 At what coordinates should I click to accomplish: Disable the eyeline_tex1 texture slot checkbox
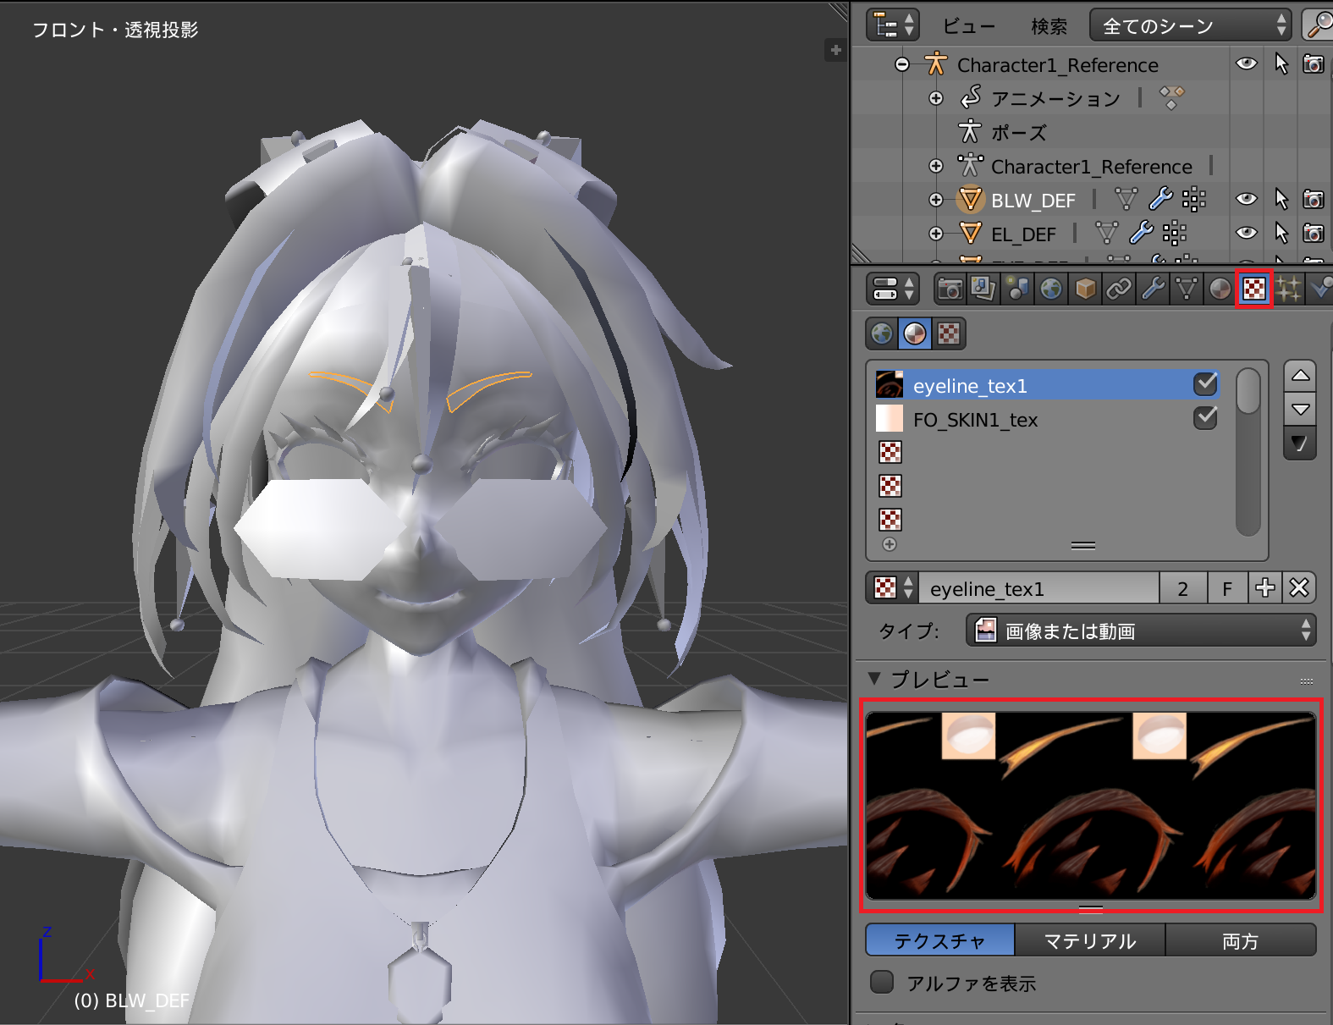pyautogui.click(x=1205, y=384)
